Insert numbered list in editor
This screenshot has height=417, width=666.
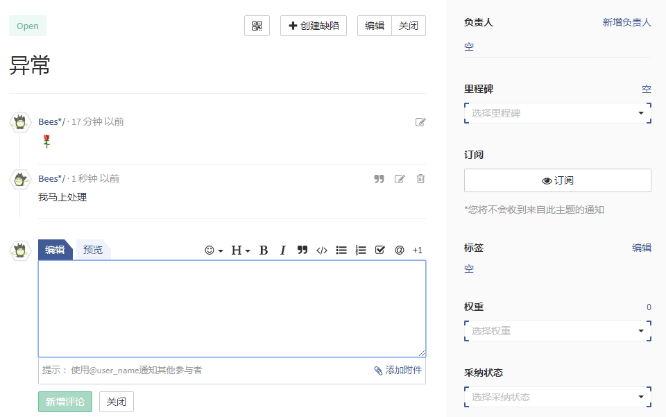pos(361,250)
